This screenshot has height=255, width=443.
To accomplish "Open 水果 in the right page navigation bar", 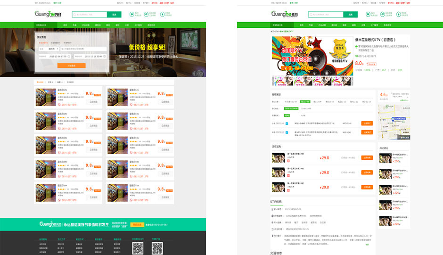I will pos(363,25).
